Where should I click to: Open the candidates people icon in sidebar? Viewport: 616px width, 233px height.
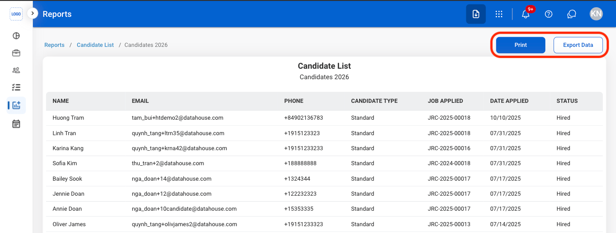(16, 70)
